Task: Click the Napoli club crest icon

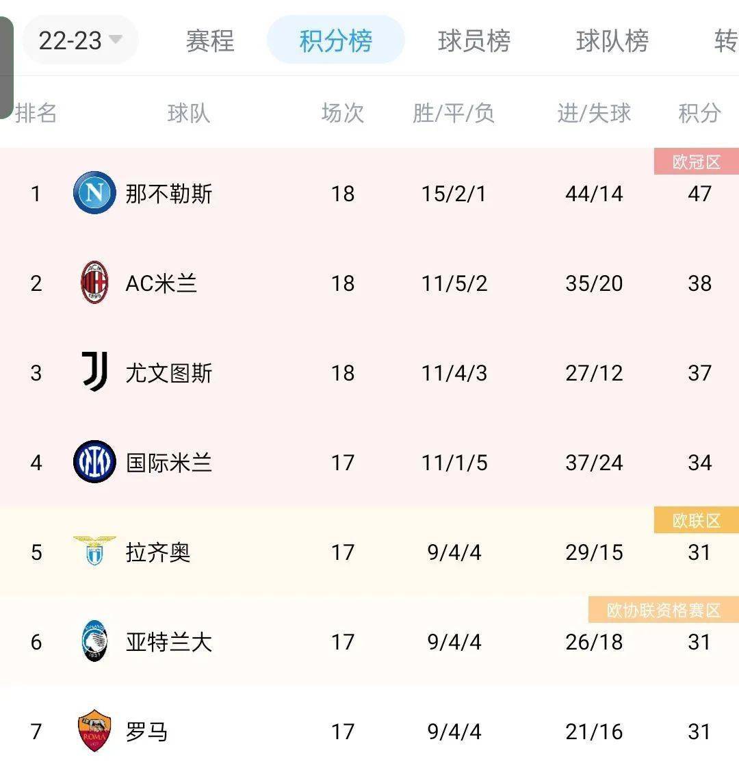Action: click(94, 193)
